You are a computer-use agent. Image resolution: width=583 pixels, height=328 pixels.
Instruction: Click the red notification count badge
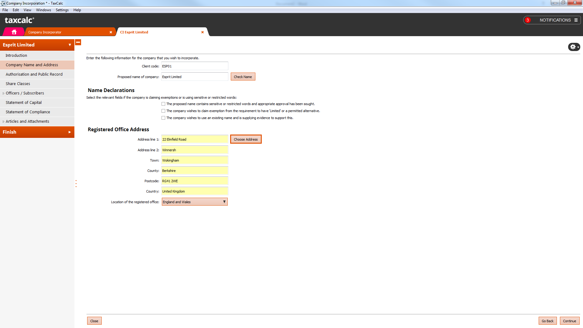pyautogui.click(x=528, y=20)
